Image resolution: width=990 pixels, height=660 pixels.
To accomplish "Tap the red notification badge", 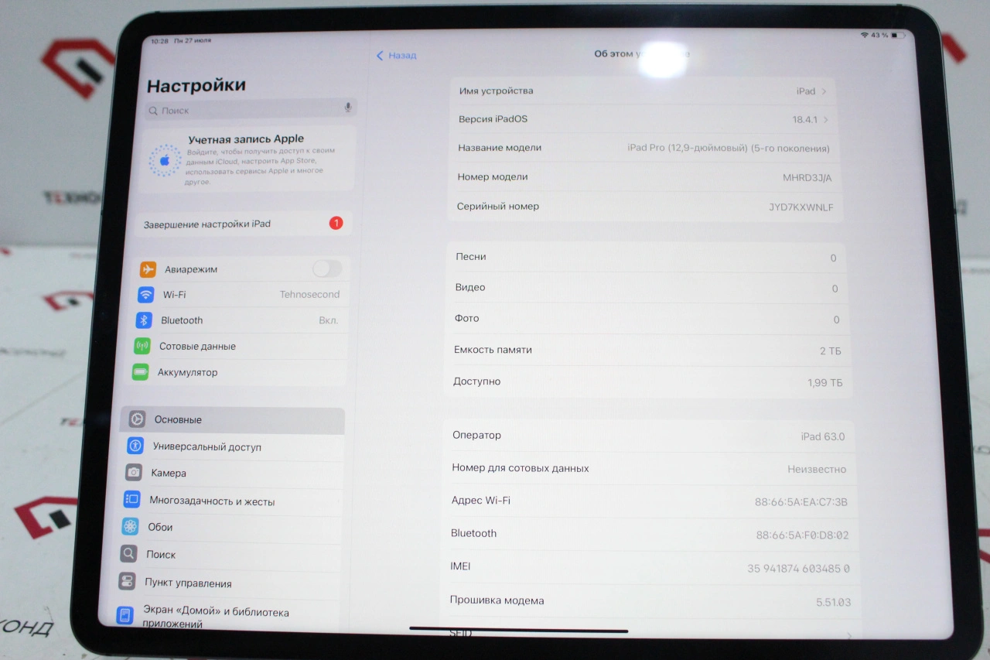I will pyautogui.click(x=336, y=224).
